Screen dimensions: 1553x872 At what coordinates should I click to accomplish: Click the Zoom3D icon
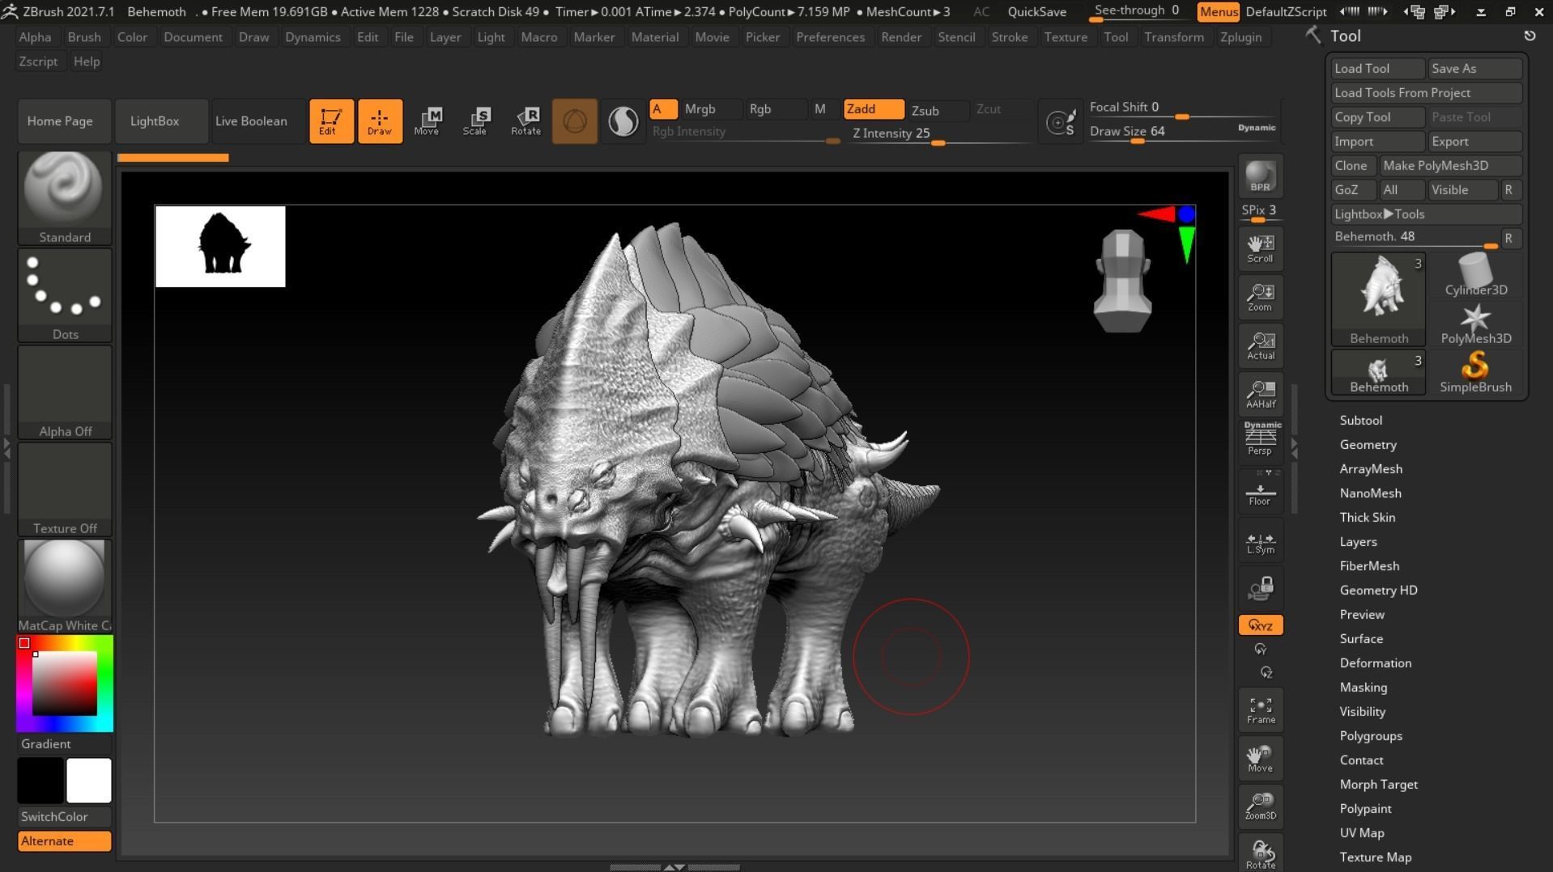[1260, 806]
